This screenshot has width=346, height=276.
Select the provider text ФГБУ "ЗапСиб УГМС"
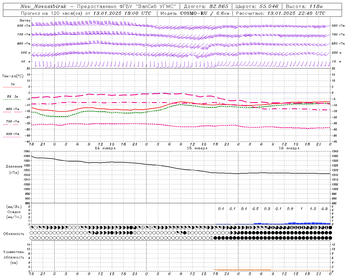[x=148, y=6]
